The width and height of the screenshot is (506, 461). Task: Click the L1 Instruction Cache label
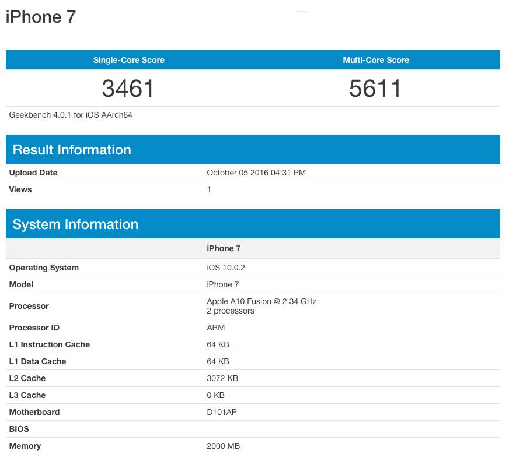pyautogui.click(x=50, y=344)
